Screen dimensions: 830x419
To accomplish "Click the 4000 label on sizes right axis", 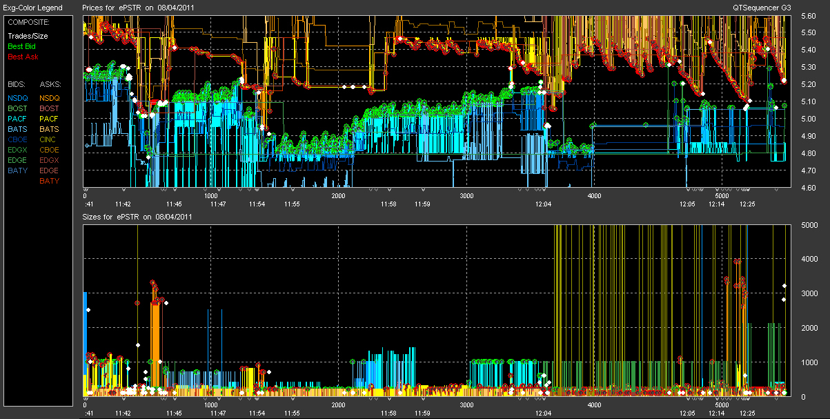I will pyautogui.click(x=809, y=259).
